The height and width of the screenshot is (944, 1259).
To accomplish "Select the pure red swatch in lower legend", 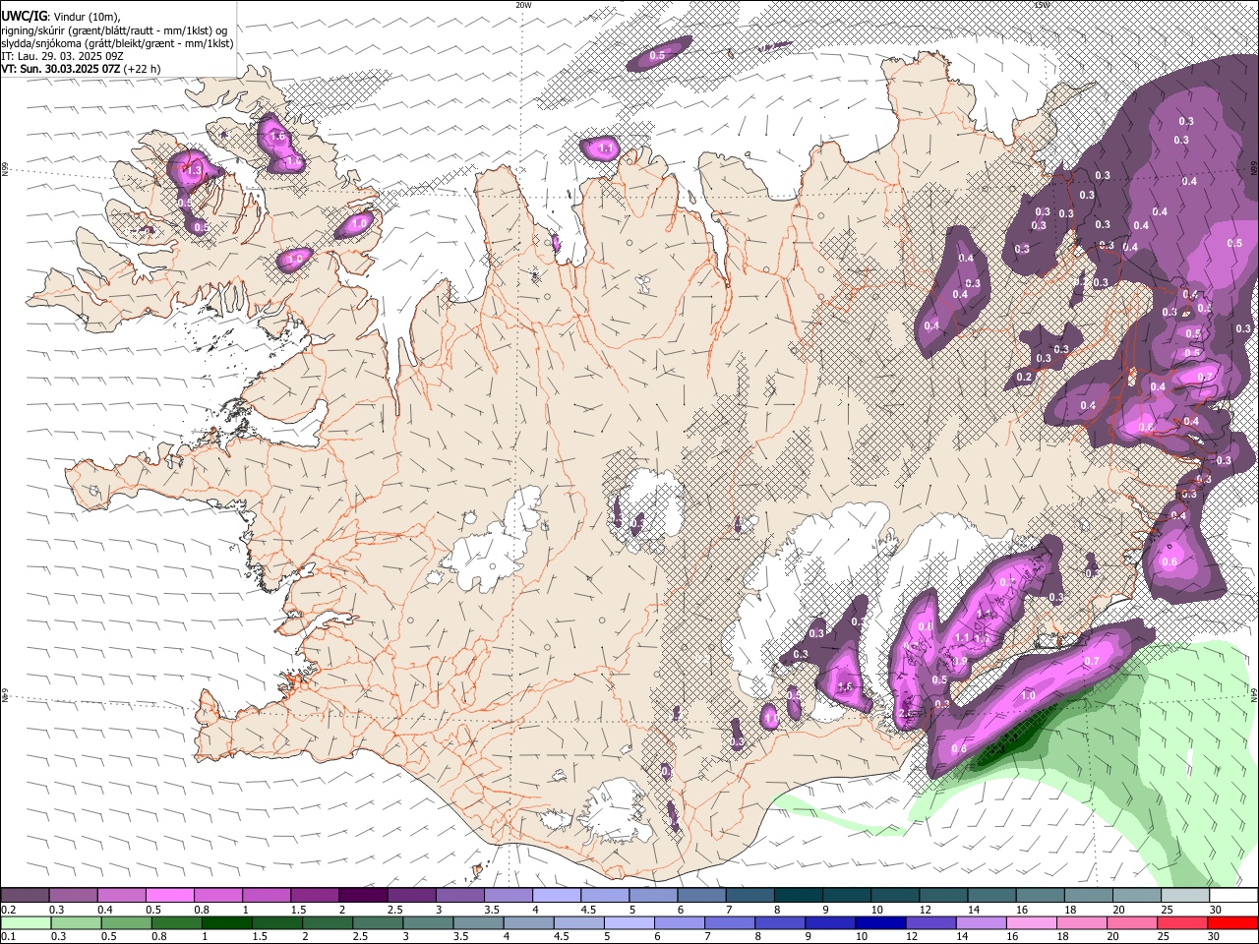I will [1232, 922].
